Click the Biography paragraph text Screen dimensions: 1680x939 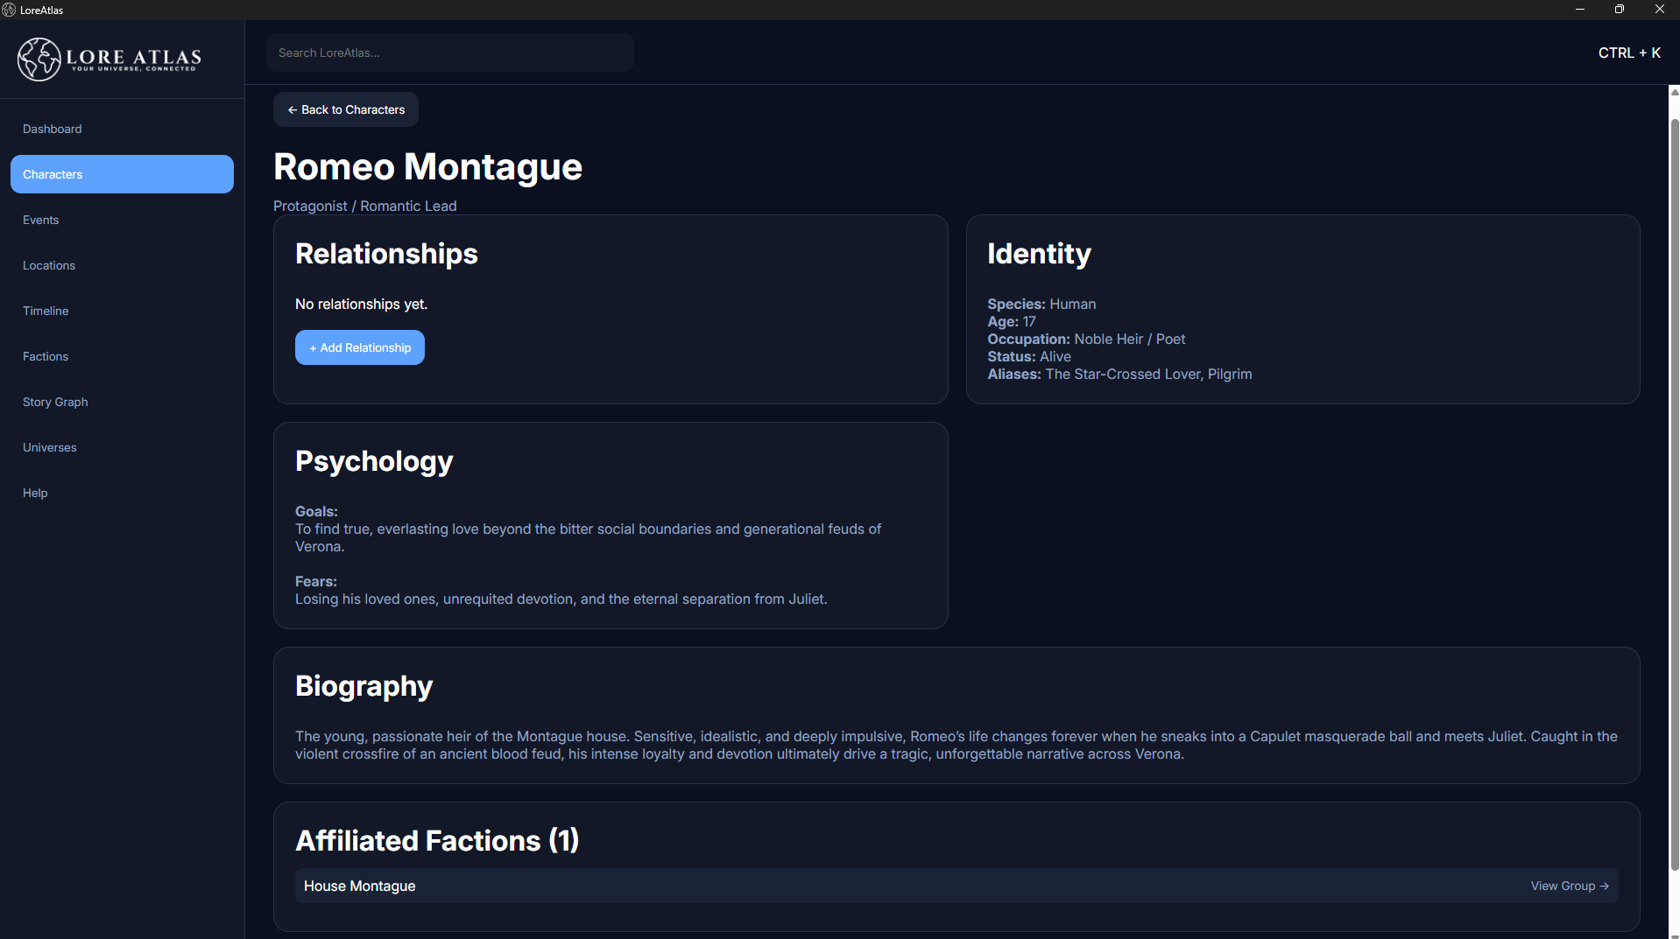(x=956, y=745)
